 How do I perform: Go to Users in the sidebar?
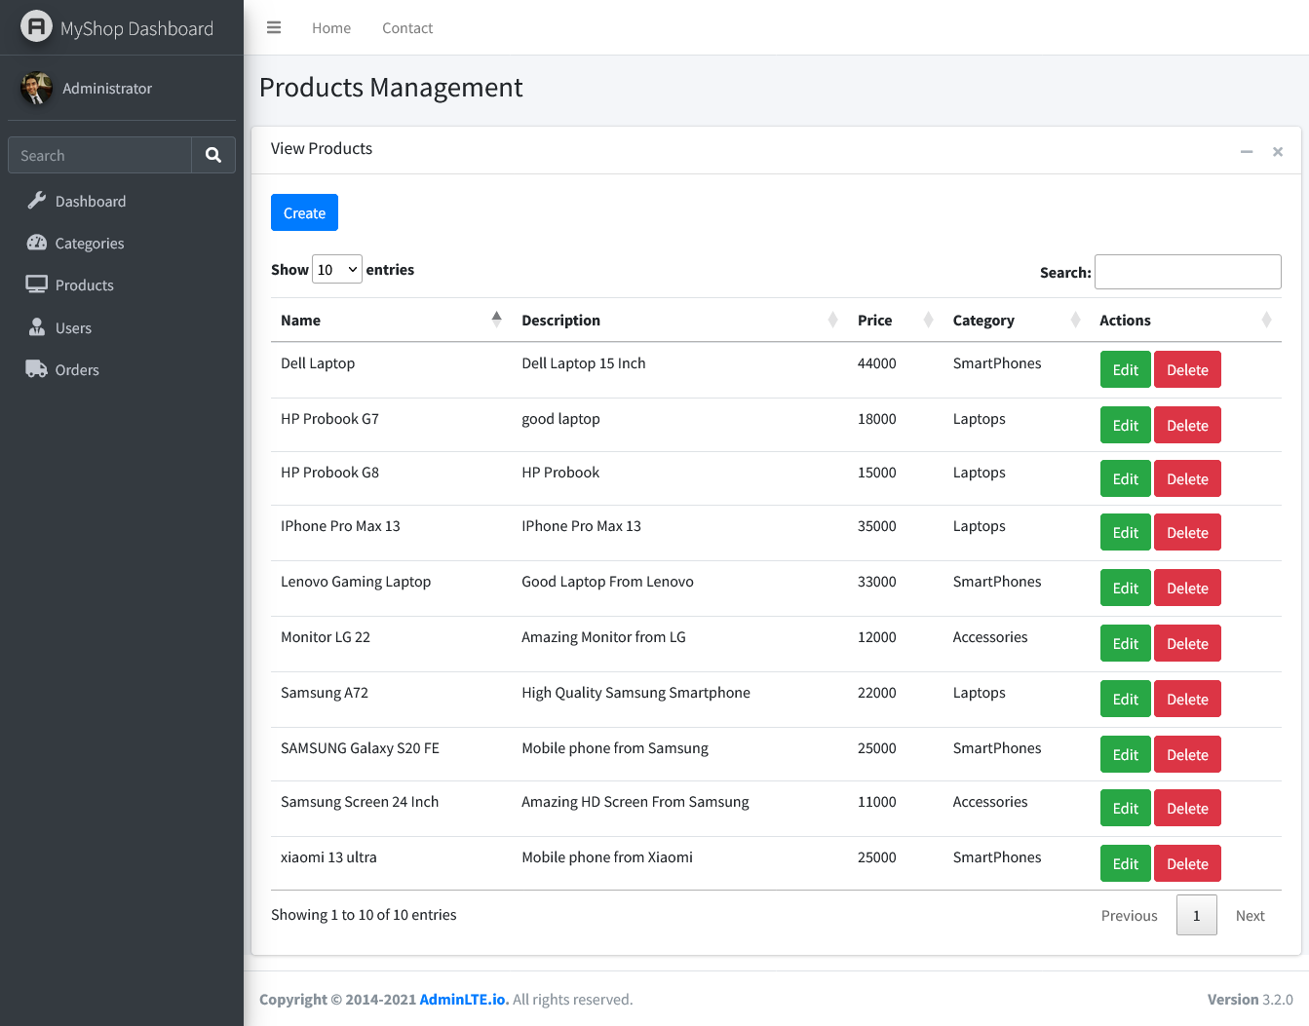[x=73, y=328]
